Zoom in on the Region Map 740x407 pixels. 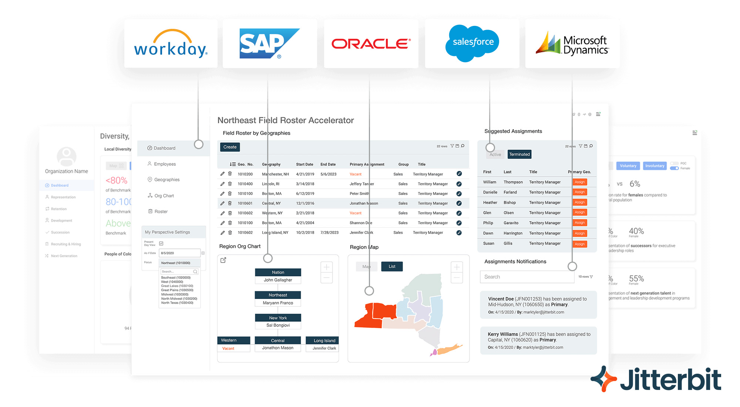coord(457,267)
